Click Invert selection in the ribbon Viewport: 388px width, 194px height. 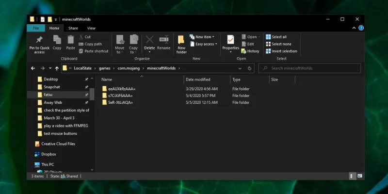281,51
